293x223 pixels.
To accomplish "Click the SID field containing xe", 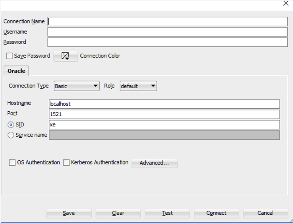I will point(165,125).
